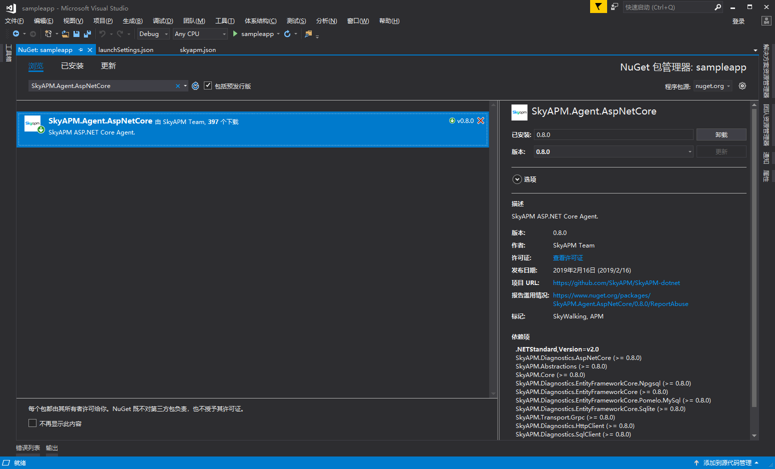Image resolution: width=775 pixels, height=469 pixels.
Task: Click the account avatar icon
Action: 766,20
